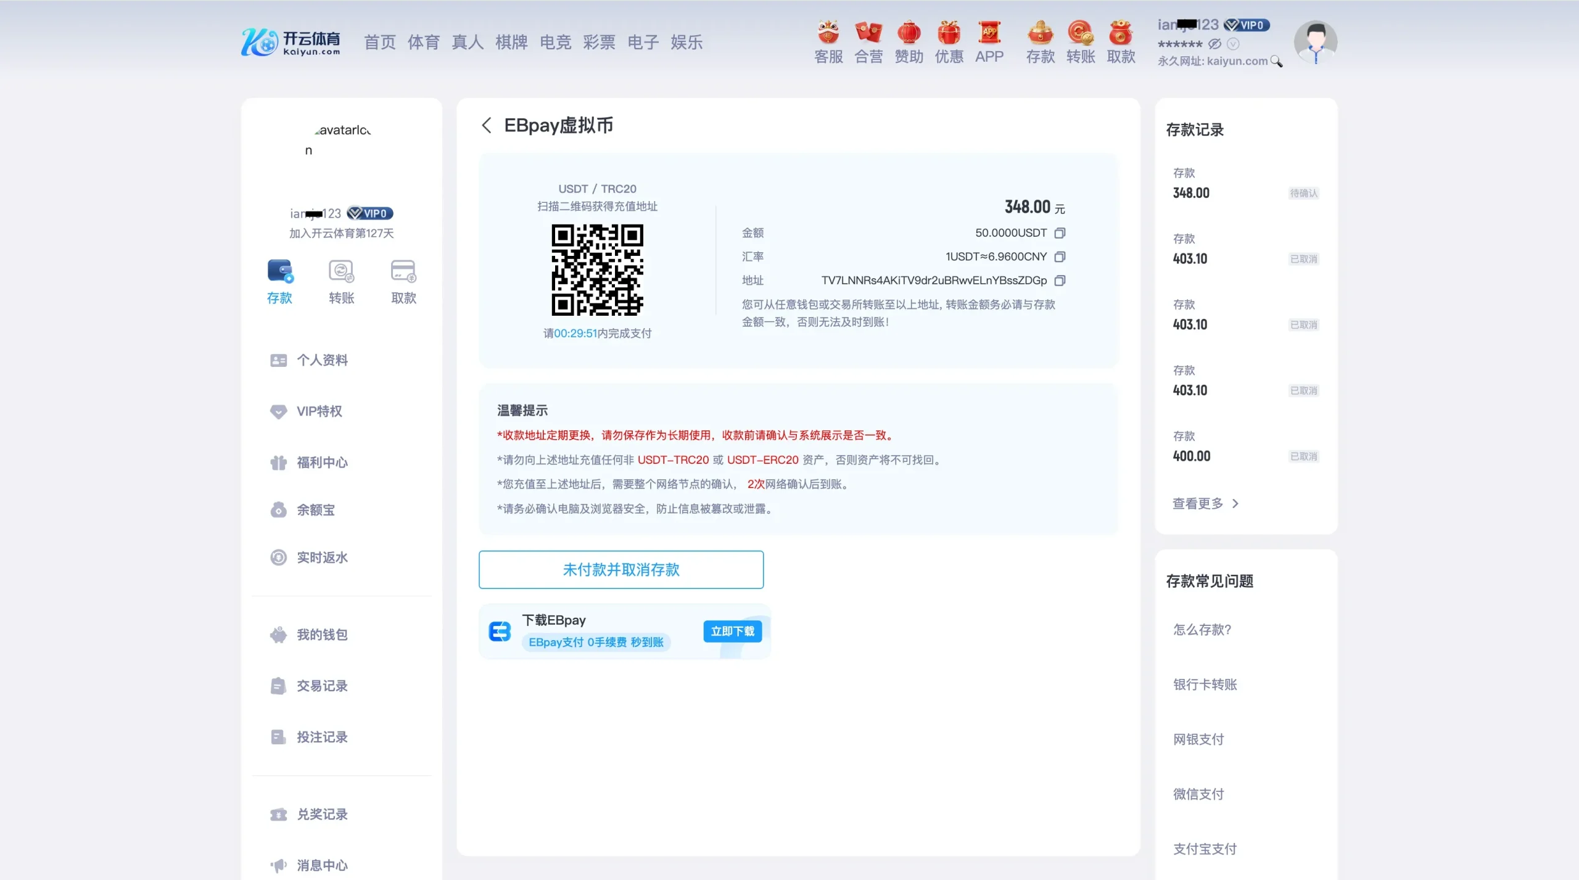Viewport: 1579px width, 880px height.
Task: Click the 转账 transfer icon in sidebar
Action: coord(341,271)
